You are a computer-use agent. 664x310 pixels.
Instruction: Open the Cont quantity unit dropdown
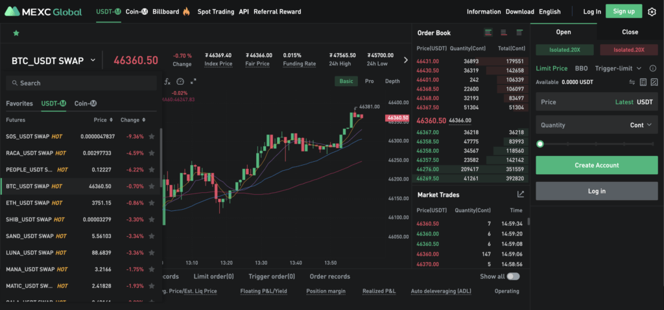(641, 126)
